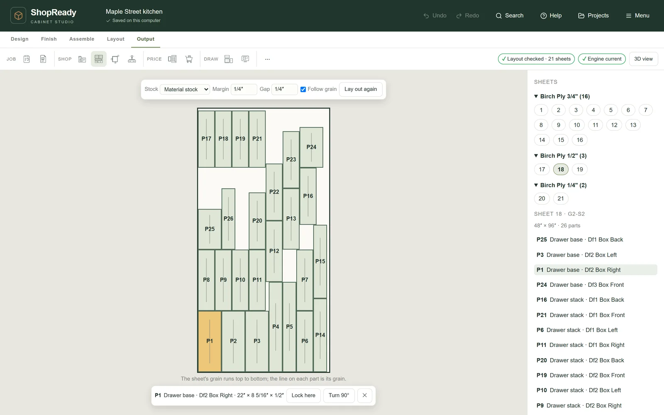Click the Lock here button
Image resolution: width=664 pixels, height=415 pixels.
point(303,395)
